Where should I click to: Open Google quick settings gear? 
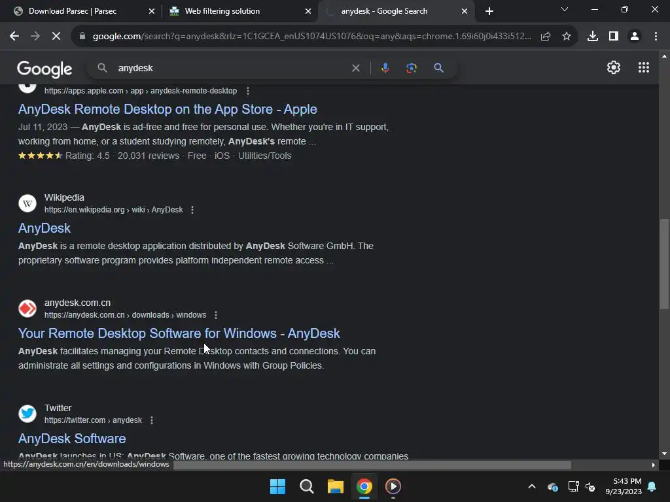coord(614,67)
